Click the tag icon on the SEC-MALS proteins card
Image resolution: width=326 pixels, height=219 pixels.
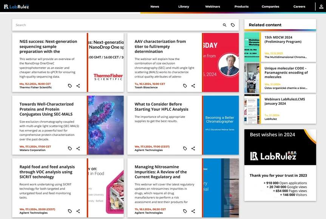[x=70, y=148]
